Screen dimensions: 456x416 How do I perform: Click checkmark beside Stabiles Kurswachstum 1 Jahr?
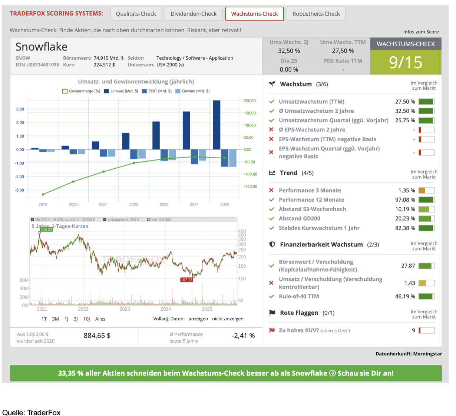click(272, 228)
